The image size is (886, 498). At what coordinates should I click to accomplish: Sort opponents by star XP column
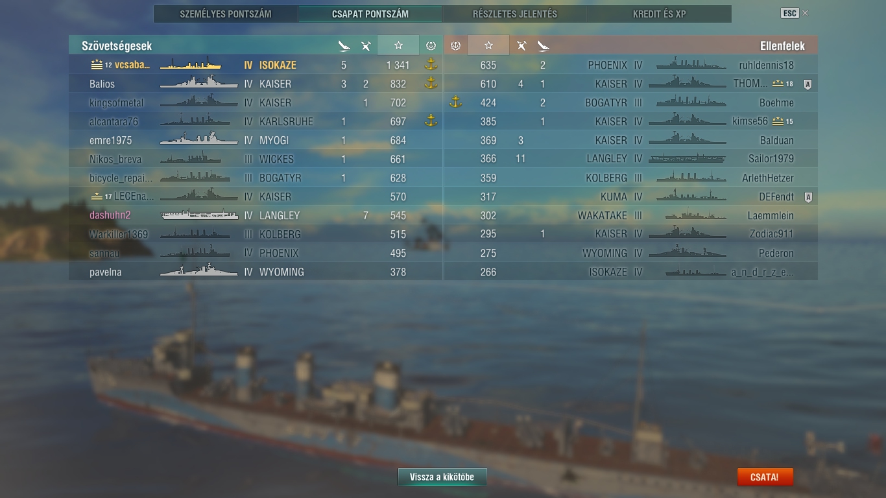(x=488, y=45)
